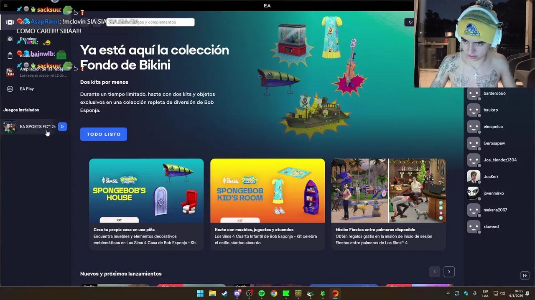Click the TODO LISTO button
The height and width of the screenshot is (300, 535).
(104, 134)
